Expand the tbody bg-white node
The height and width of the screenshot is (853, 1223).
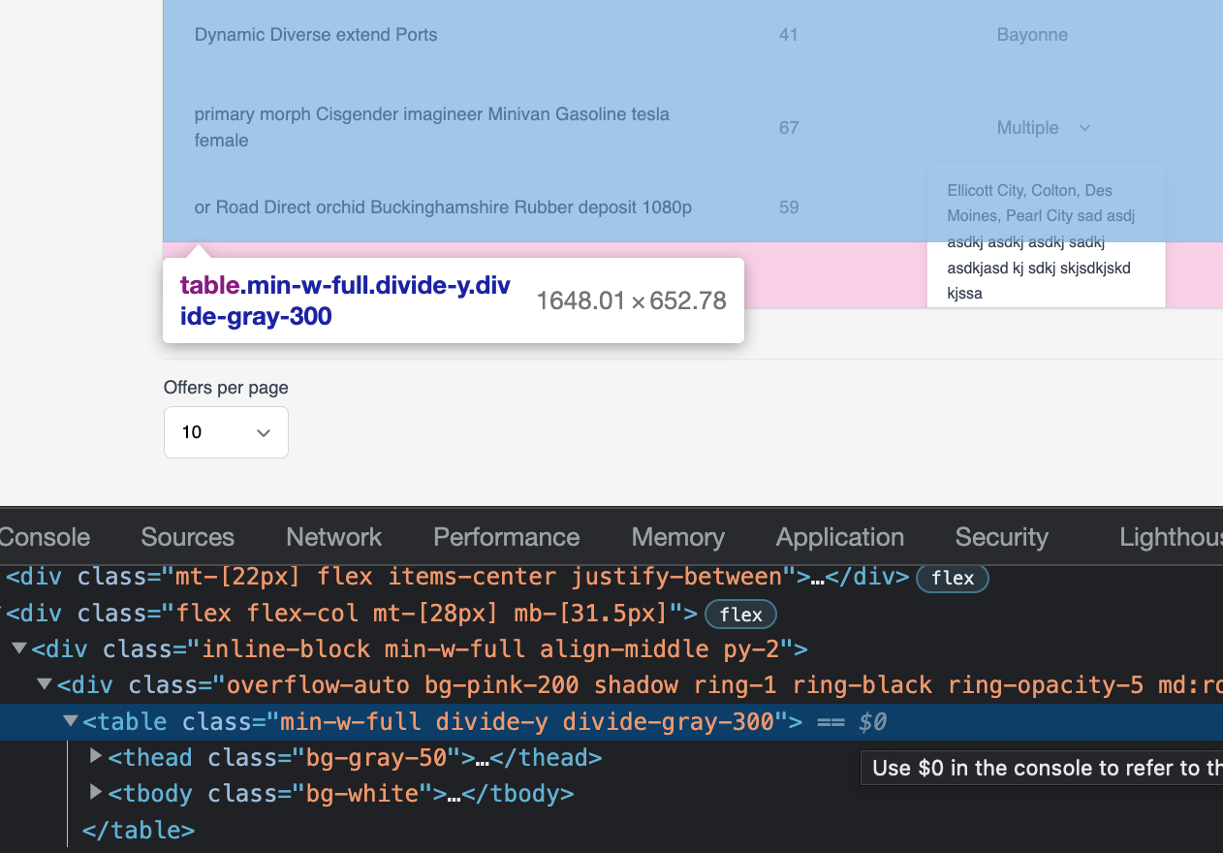click(x=96, y=793)
